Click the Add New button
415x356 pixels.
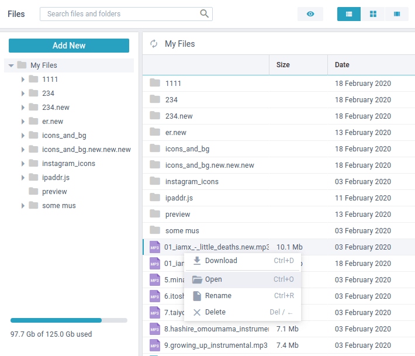[x=69, y=46]
